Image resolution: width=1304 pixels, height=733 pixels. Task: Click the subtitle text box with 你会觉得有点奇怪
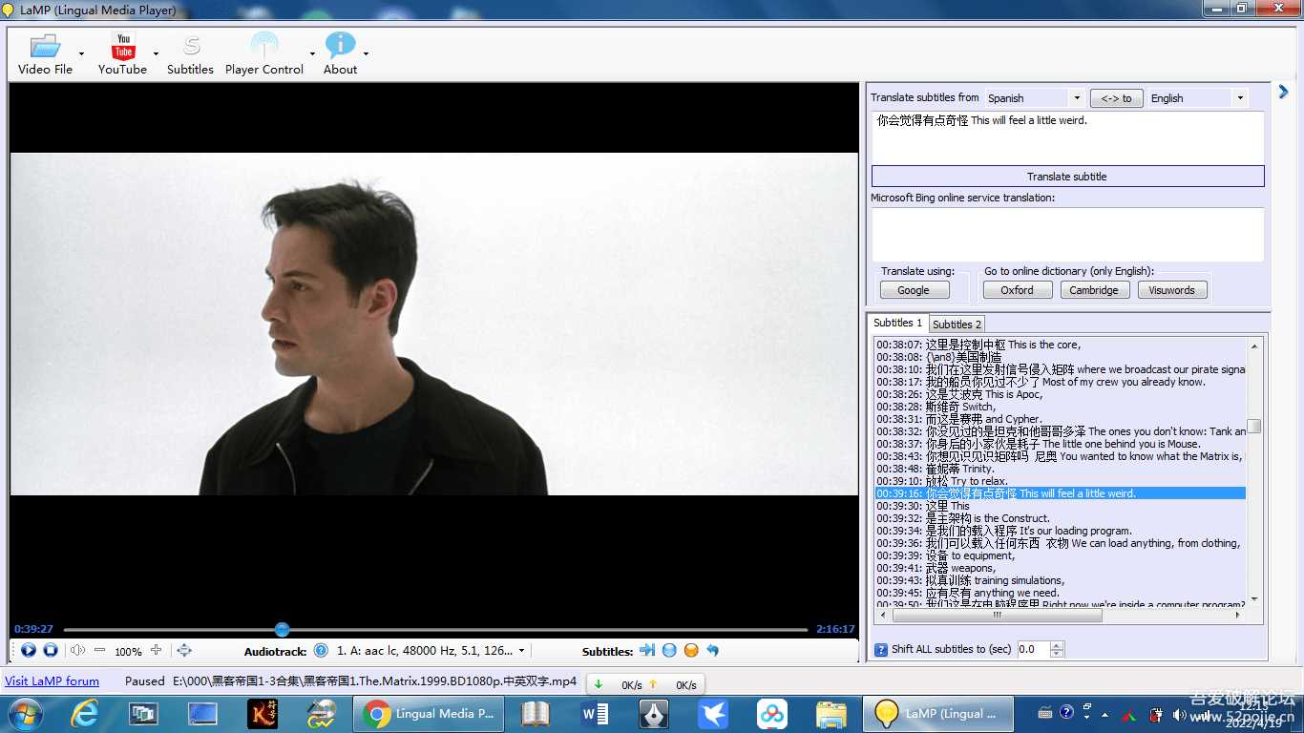click(x=1067, y=137)
